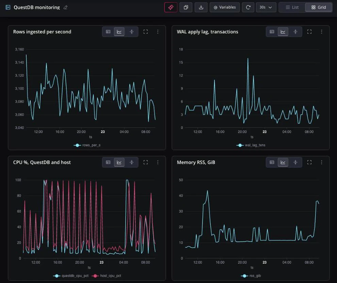Toggle the rss_gib legend series

pos(251,276)
